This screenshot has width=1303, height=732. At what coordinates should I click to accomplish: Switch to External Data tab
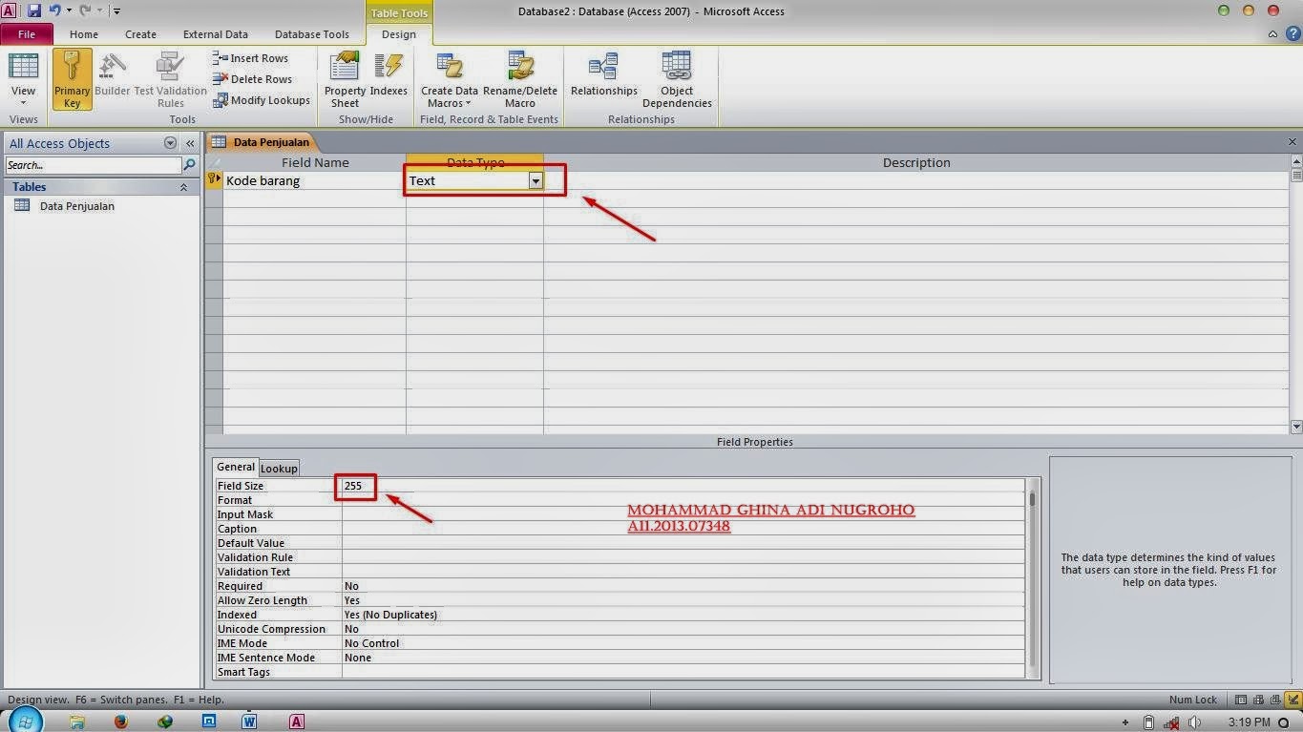pyautogui.click(x=216, y=34)
